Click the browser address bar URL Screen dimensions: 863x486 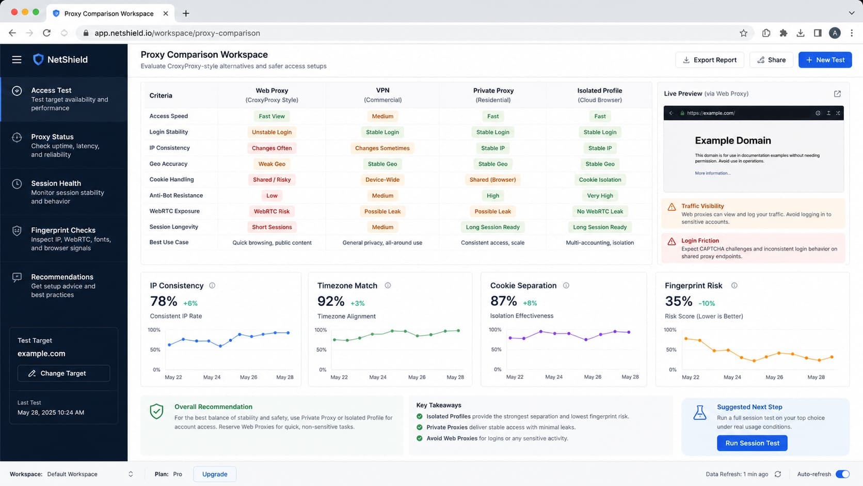[177, 33]
